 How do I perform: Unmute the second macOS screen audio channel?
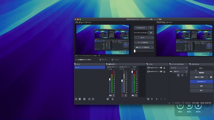[123, 95]
